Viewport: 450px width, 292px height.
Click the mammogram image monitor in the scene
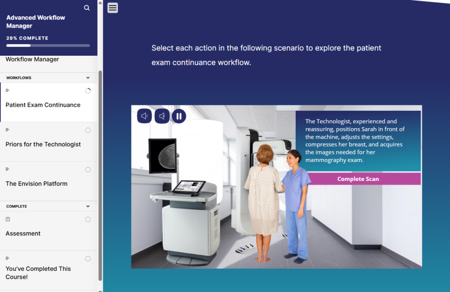click(x=163, y=156)
